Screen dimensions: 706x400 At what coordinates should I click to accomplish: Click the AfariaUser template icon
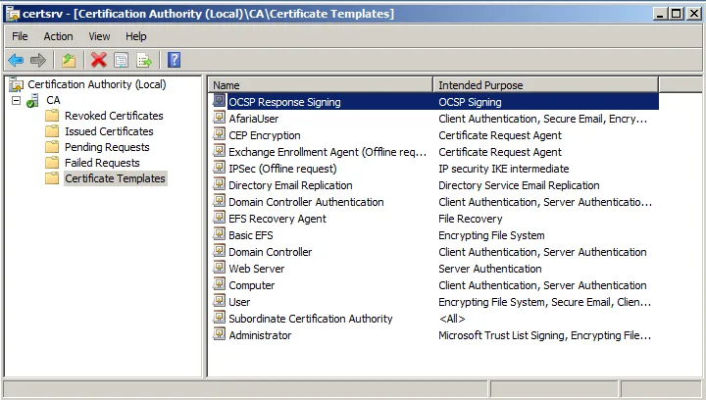(x=220, y=119)
